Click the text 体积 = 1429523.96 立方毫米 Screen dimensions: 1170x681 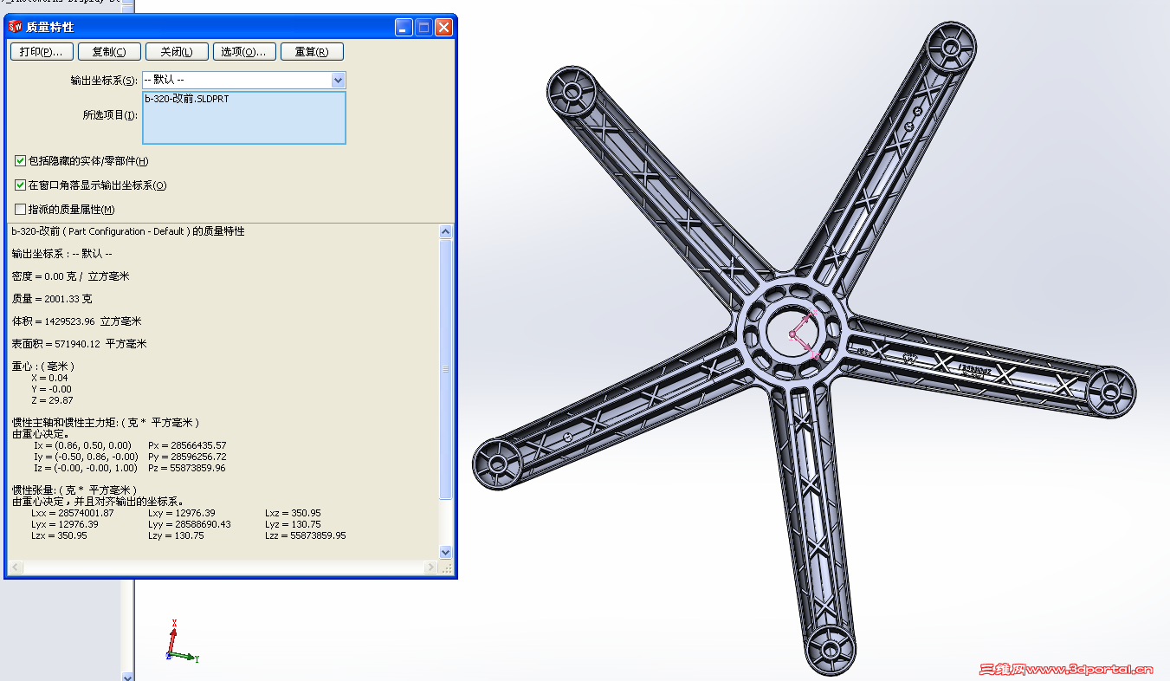point(77,321)
